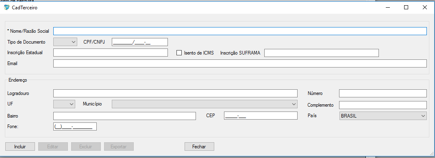Click the Bairro input field
This screenshot has width=435, height=158.
click(124, 116)
